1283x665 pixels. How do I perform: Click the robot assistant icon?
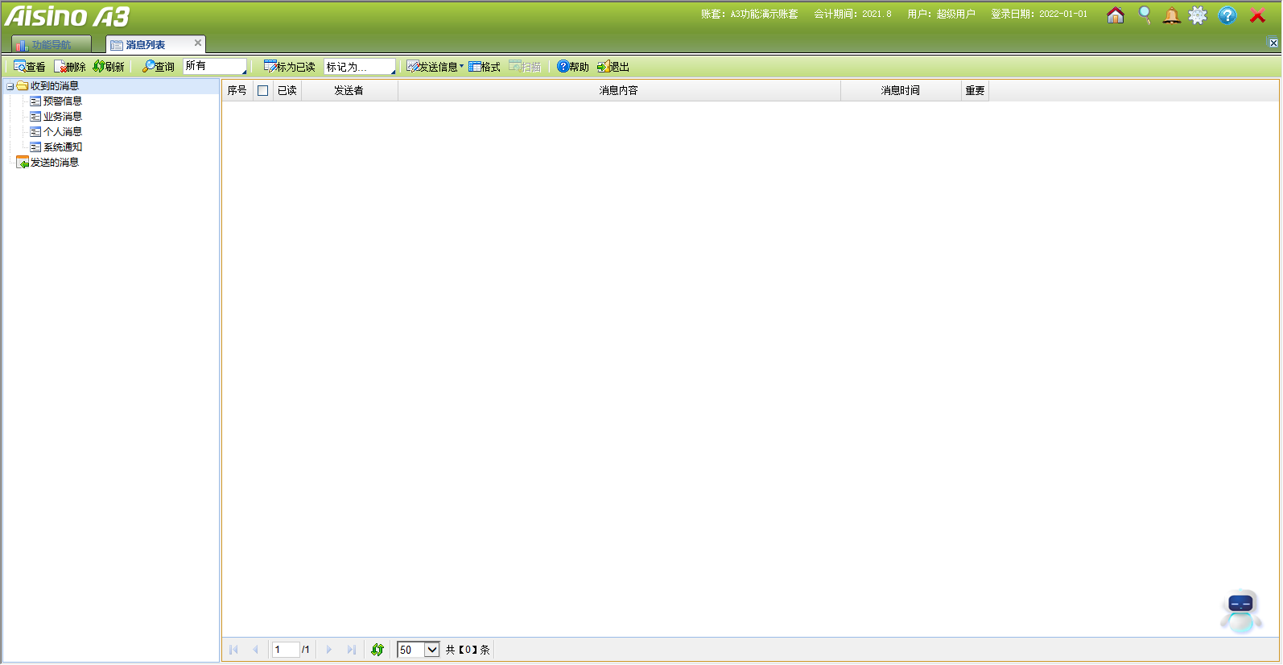(x=1240, y=611)
